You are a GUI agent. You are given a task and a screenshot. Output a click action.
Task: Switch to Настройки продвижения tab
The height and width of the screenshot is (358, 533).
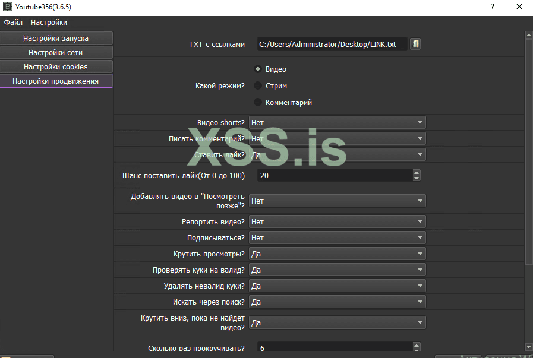(x=56, y=81)
